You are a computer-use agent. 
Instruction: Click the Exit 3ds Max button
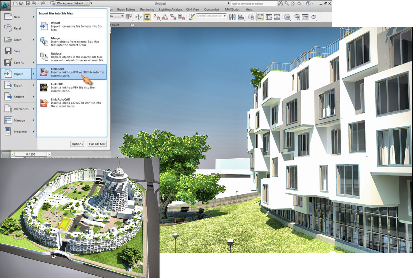tap(97, 144)
